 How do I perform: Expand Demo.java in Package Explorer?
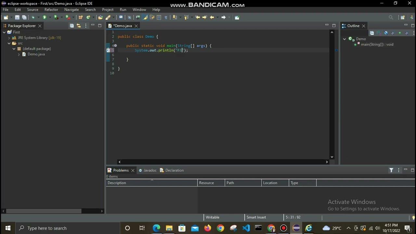[x=19, y=54]
